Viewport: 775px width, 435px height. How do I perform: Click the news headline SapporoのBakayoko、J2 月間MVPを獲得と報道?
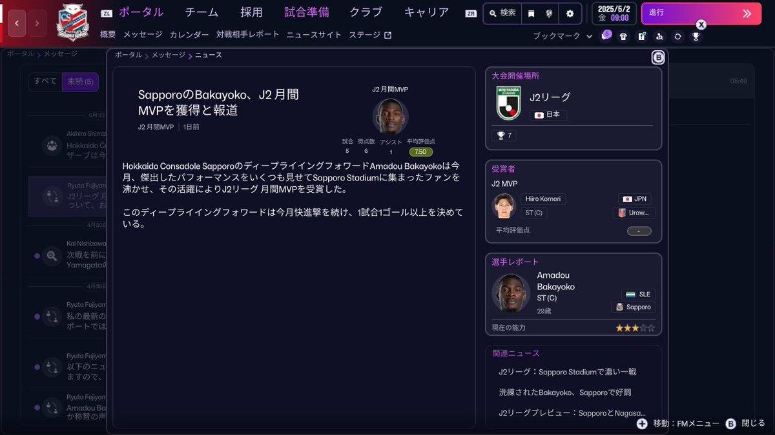(218, 102)
